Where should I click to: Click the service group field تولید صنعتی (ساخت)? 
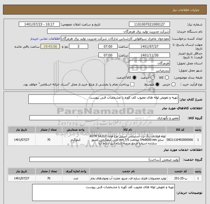(x=104, y=159)
